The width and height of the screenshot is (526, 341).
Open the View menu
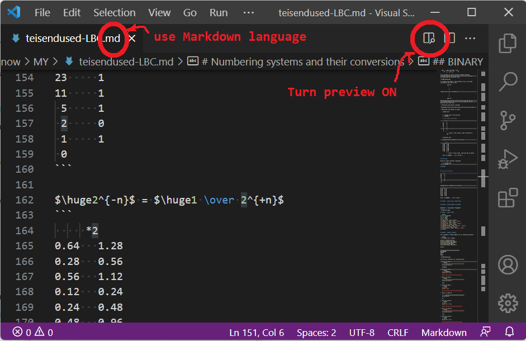coord(159,13)
